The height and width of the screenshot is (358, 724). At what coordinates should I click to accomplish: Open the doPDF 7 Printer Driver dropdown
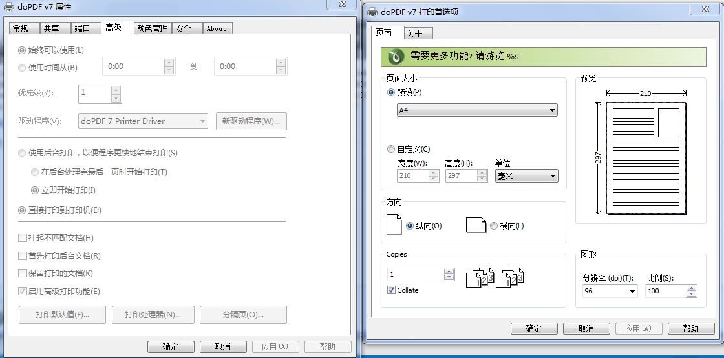(143, 121)
